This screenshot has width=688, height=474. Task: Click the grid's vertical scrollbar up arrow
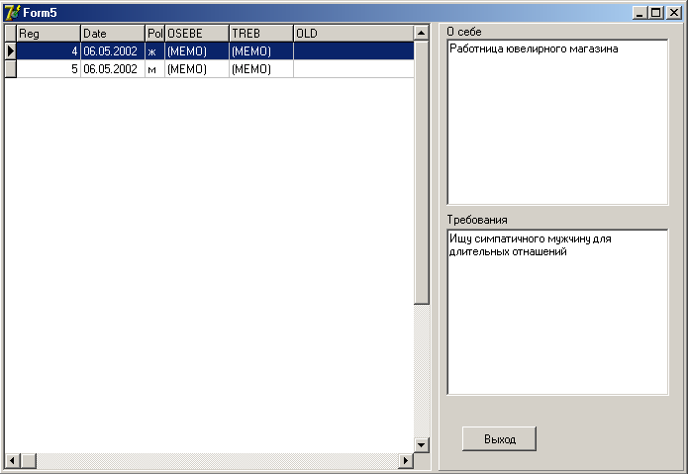click(422, 33)
